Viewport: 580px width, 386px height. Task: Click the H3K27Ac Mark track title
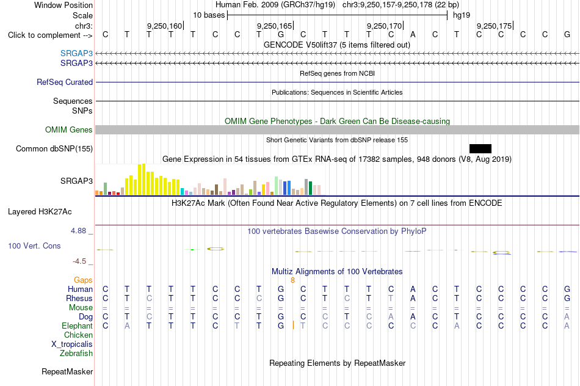(337, 203)
